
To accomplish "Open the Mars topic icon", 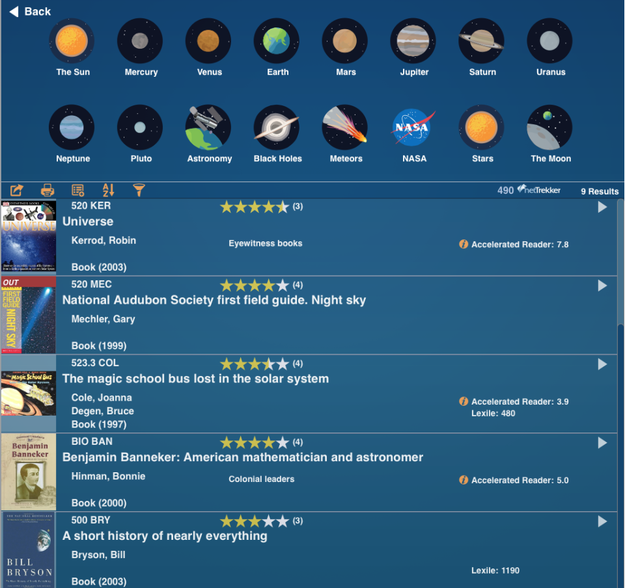I will click(x=345, y=40).
